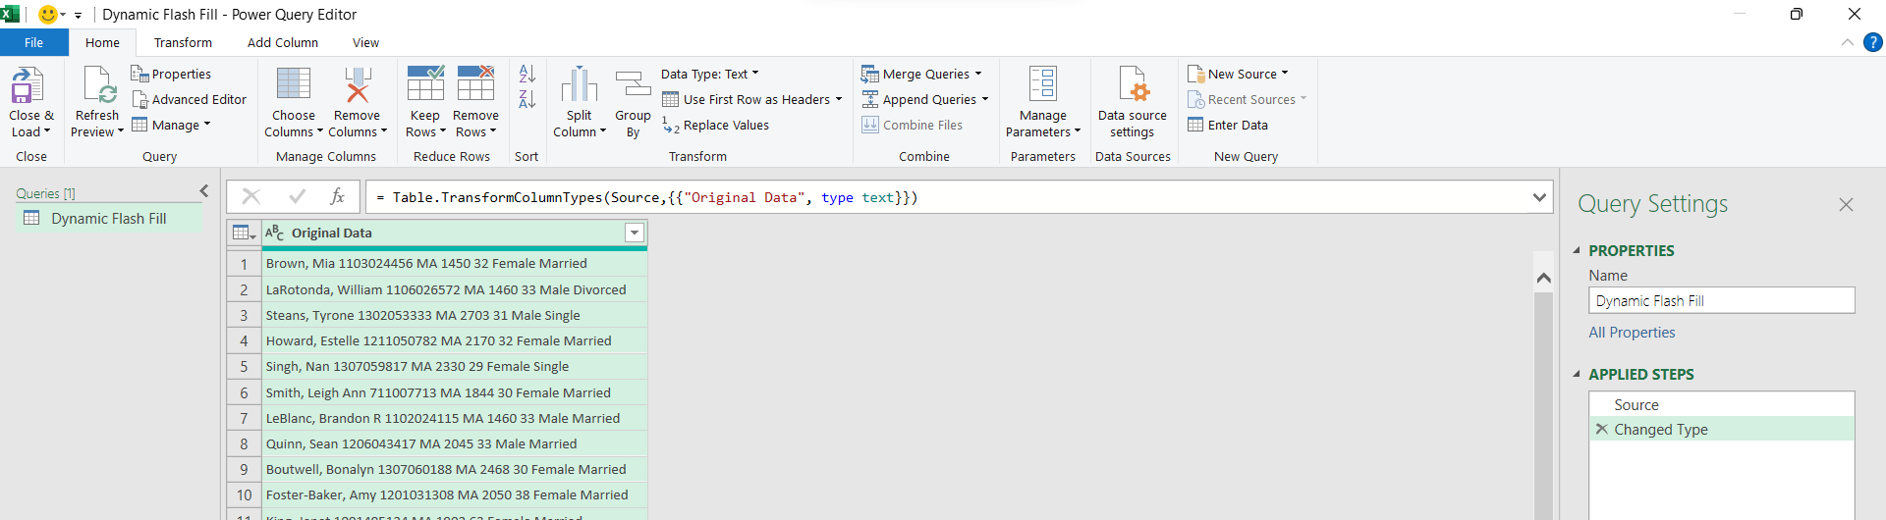
Task: Confirm the formula bar entry
Action: pyautogui.click(x=297, y=197)
